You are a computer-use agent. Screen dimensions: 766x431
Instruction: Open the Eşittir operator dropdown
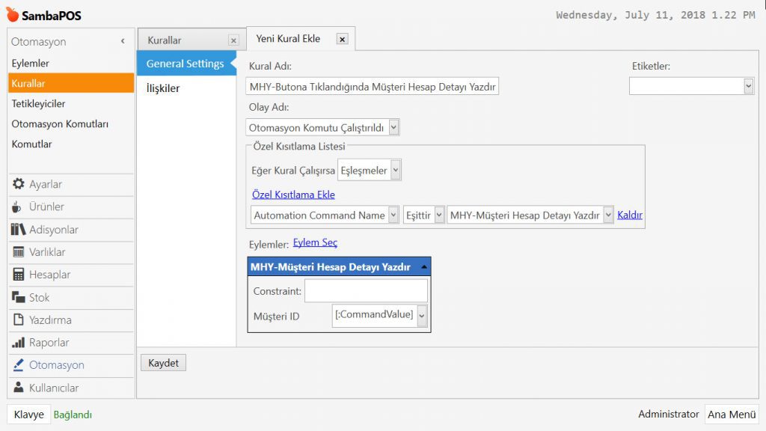pos(439,215)
